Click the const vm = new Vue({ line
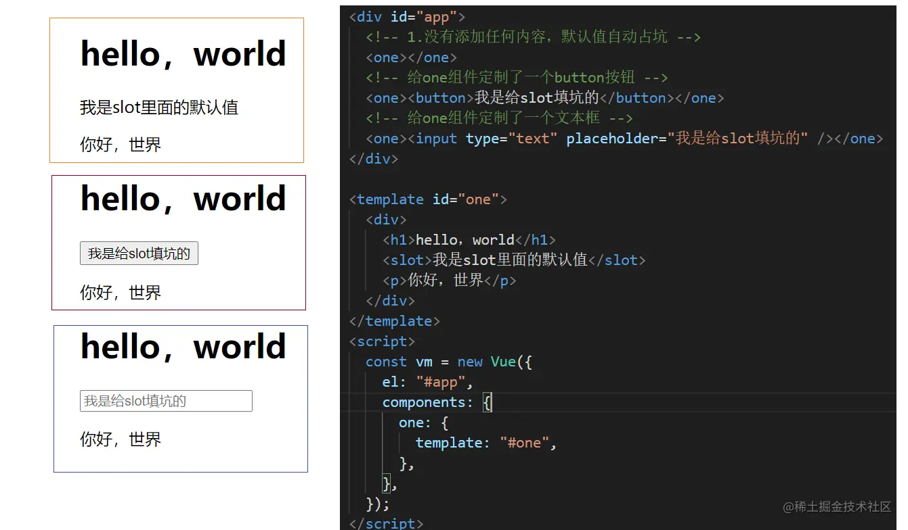 (x=449, y=362)
